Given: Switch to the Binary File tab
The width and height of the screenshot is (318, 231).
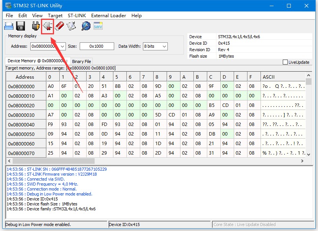Looking at the screenshot, I should 81,61.
